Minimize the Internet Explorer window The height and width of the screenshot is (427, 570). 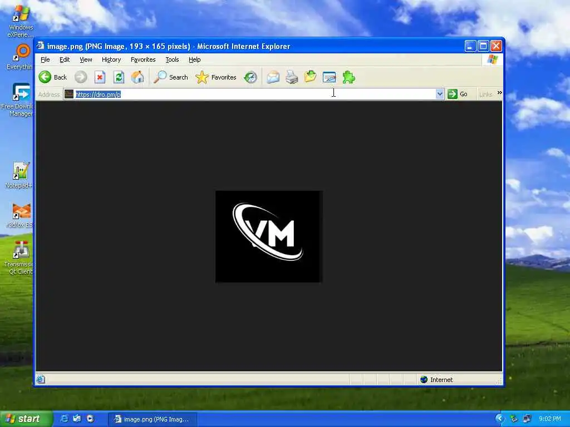click(x=470, y=46)
